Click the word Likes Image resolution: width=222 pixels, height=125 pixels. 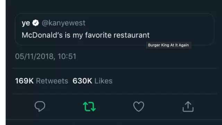click(103, 81)
